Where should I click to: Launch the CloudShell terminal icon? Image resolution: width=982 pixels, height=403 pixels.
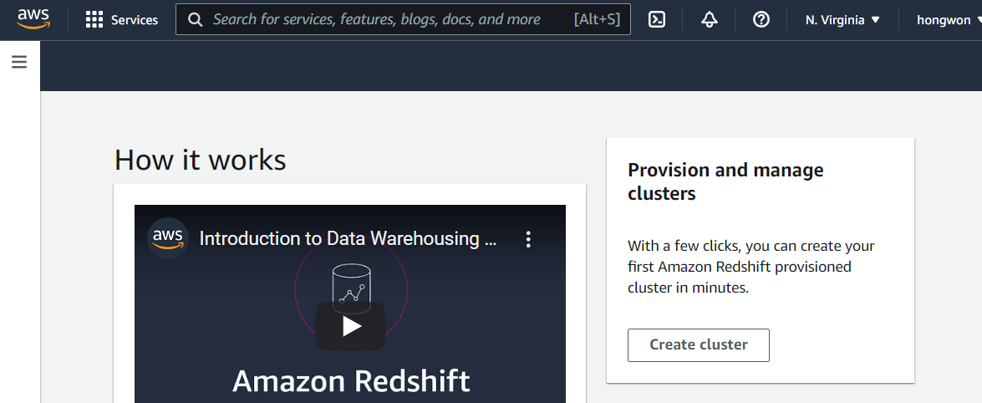pyautogui.click(x=657, y=19)
